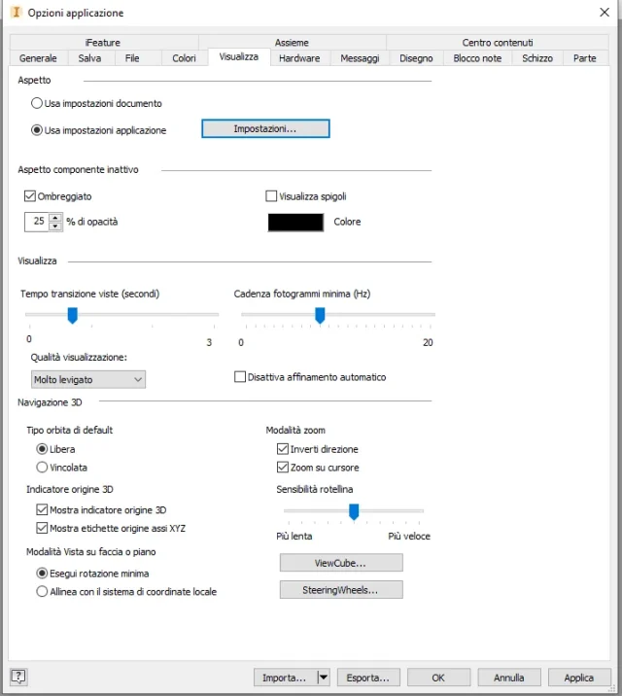Open the iFeature tab
The height and width of the screenshot is (696, 622).
point(103,42)
